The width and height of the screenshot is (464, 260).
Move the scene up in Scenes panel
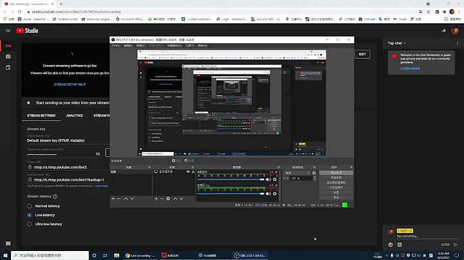[126, 199]
